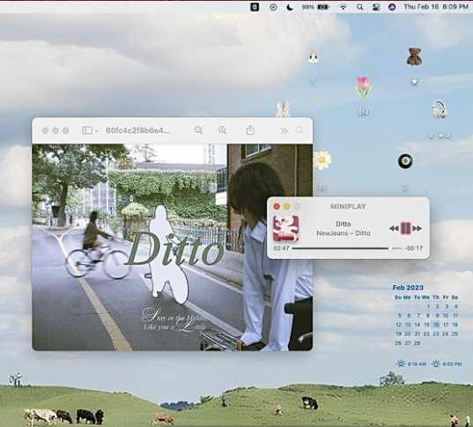Click the battery status in menu bar
Image resolution: width=473 pixels, height=427 pixels.
(x=316, y=7)
